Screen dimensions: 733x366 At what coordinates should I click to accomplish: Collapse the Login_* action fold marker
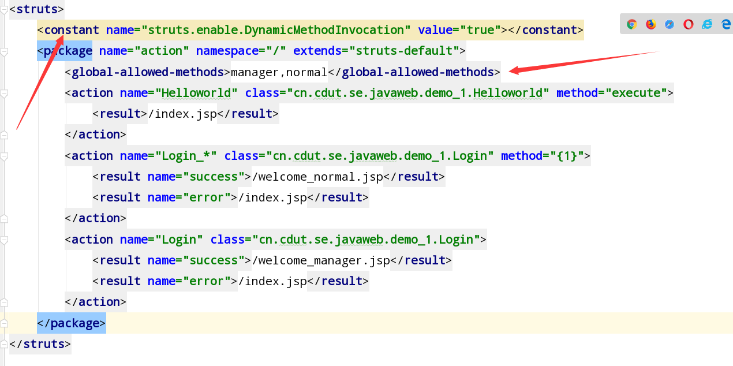click(4, 156)
